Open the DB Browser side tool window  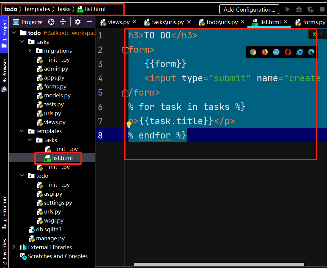pyautogui.click(x=4, y=75)
